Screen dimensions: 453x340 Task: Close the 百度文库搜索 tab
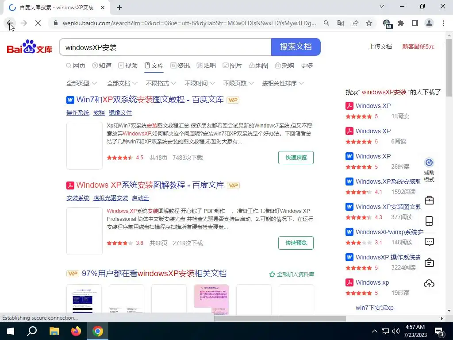point(103,8)
